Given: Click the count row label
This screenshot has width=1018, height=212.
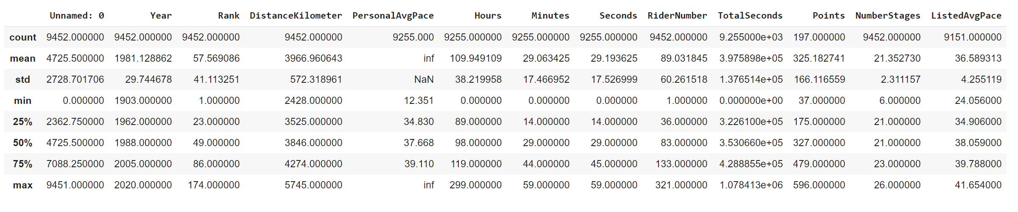Looking at the screenshot, I should [23, 37].
